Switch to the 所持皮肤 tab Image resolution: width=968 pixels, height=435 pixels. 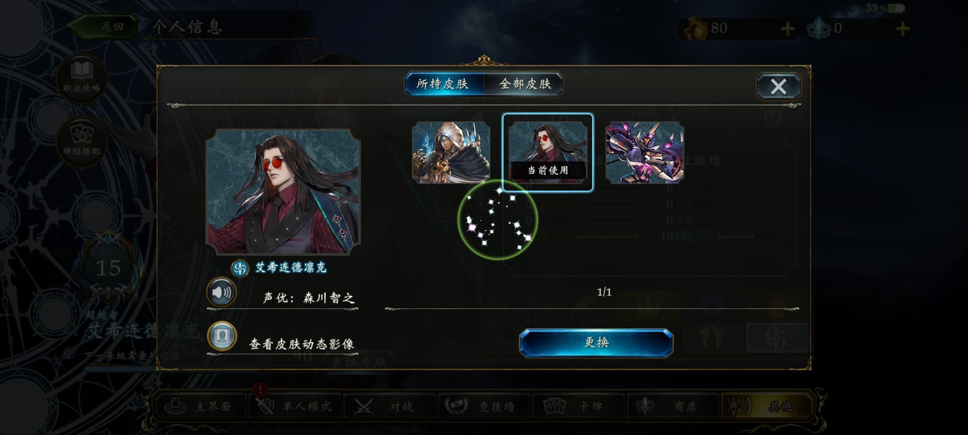443,84
